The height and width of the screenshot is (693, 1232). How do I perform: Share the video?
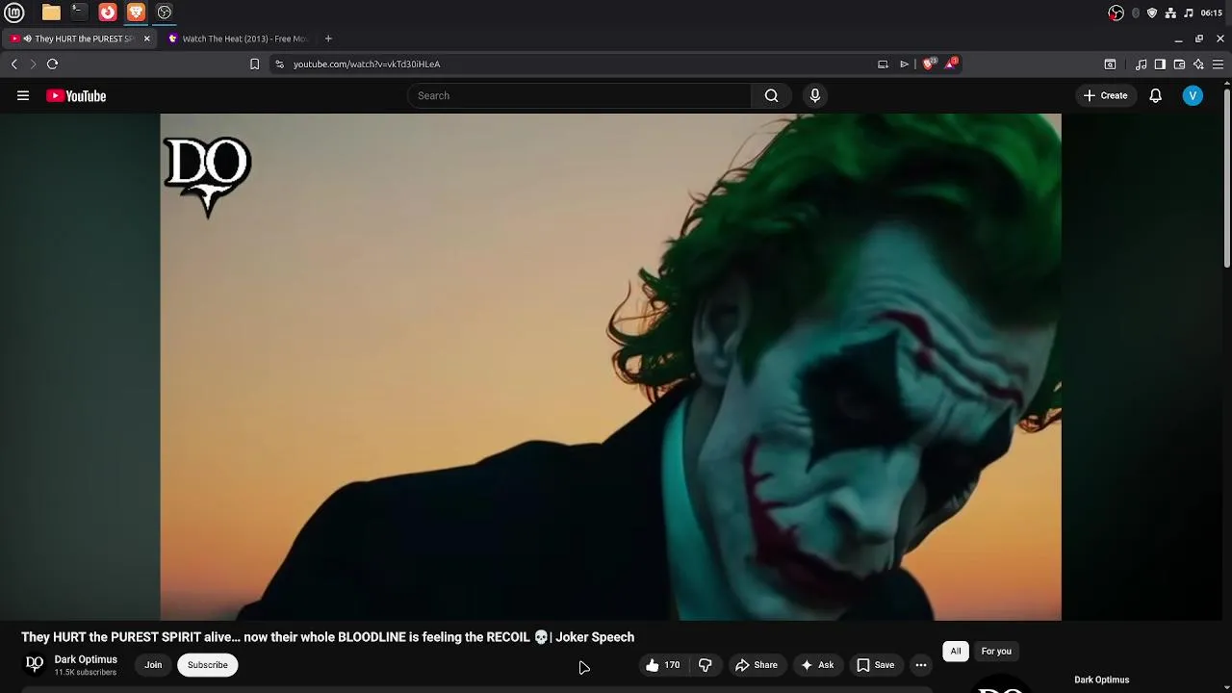(757, 665)
